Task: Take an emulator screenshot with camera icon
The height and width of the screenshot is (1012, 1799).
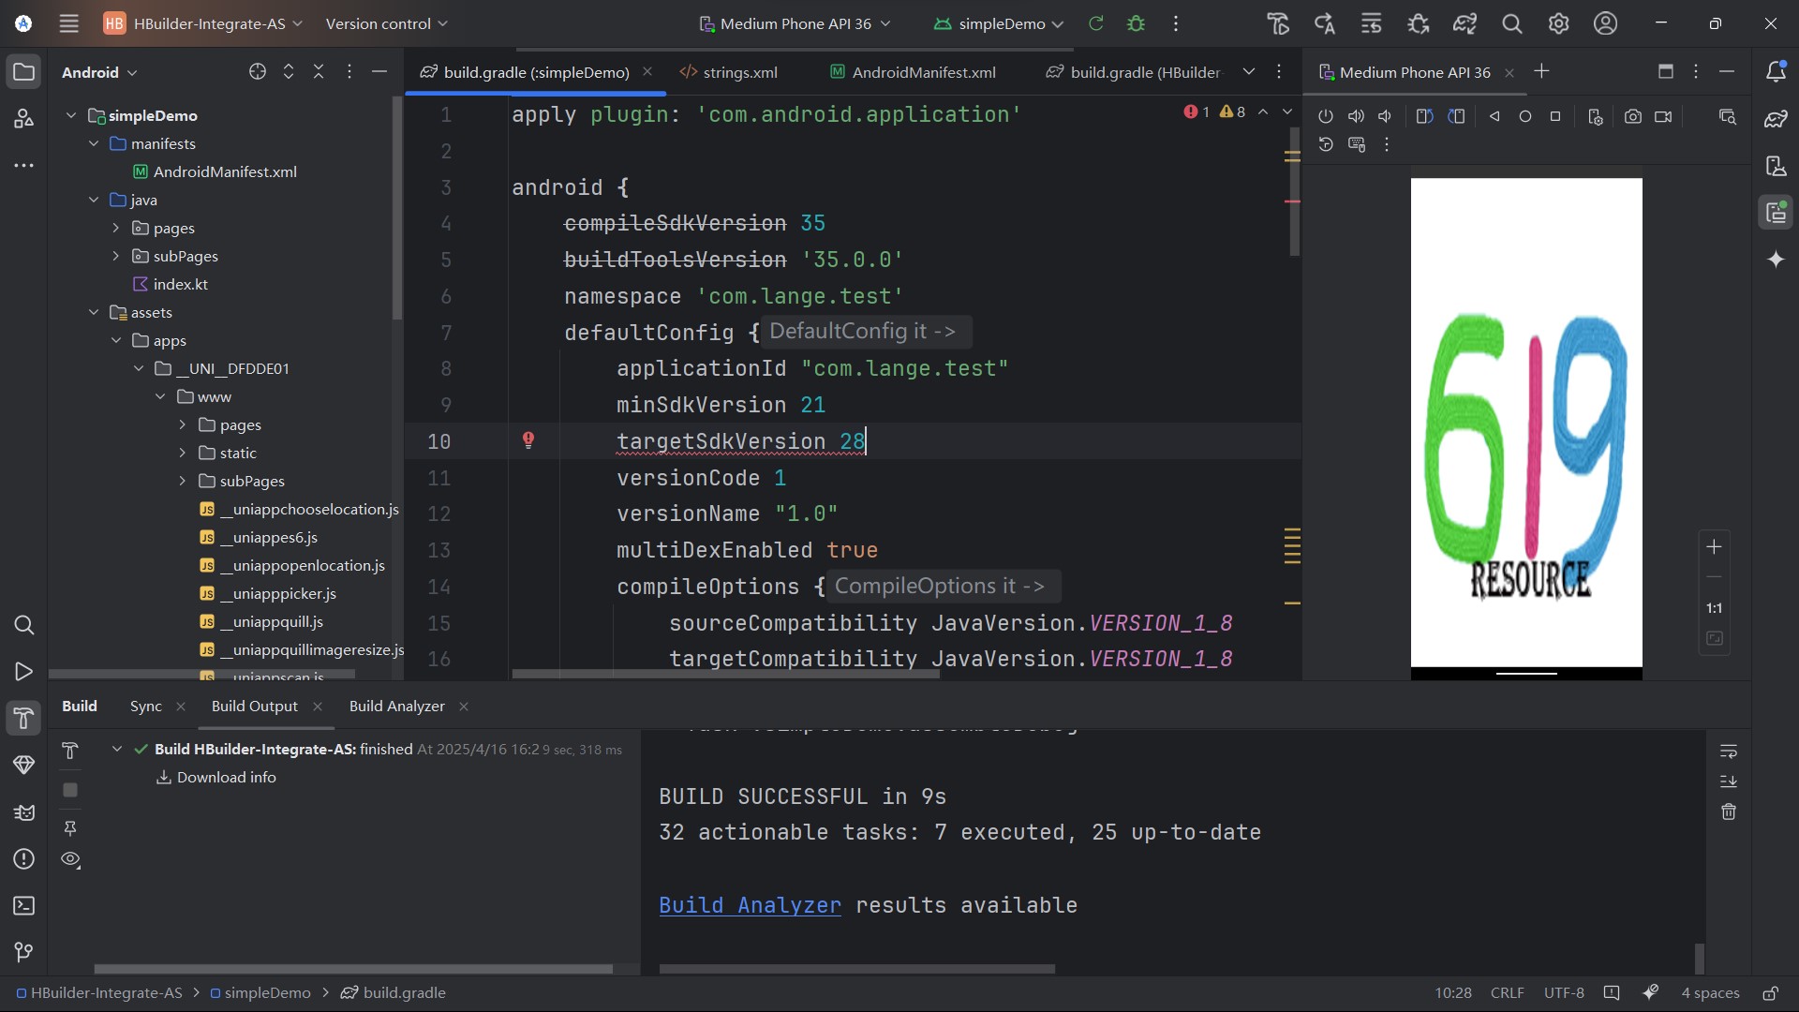Action: [1632, 117]
